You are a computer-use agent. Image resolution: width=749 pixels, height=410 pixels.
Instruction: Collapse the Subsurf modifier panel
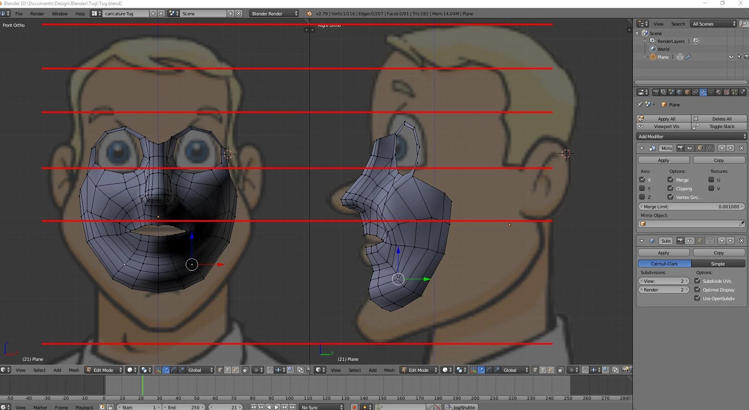click(x=642, y=241)
